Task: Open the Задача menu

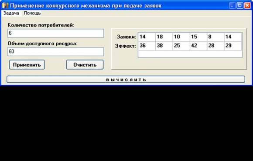Action: [11, 13]
